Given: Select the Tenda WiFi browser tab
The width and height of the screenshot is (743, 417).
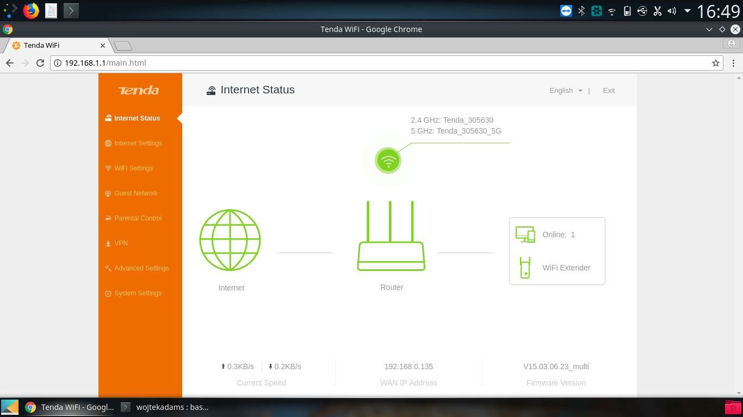Looking at the screenshot, I should 58,46.
